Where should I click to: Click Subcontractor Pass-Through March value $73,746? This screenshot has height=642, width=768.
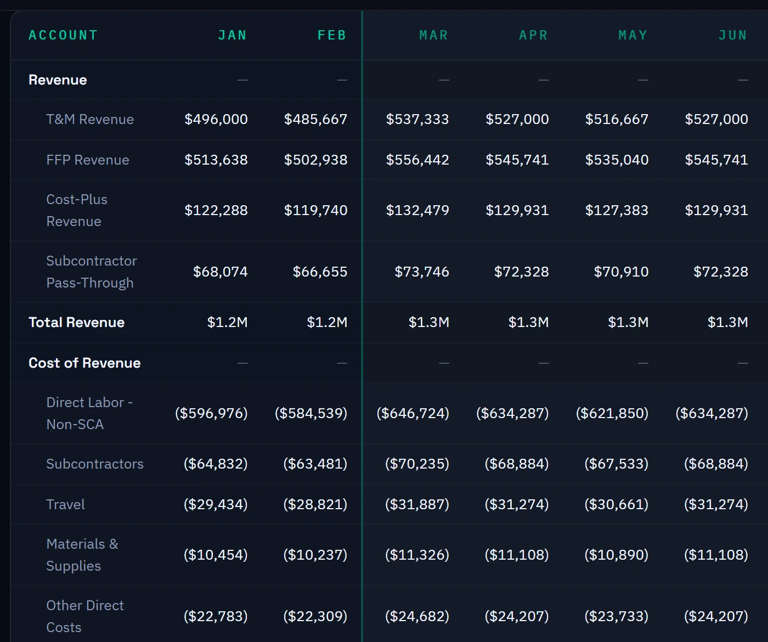tap(422, 272)
